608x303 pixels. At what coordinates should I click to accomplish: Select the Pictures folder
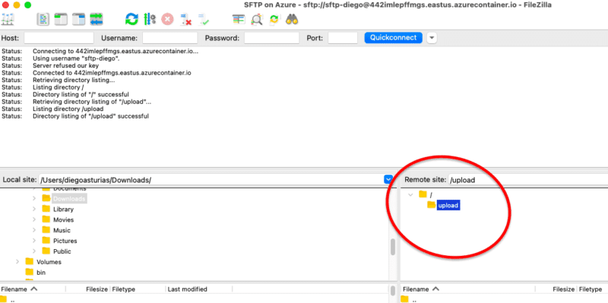point(65,241)
